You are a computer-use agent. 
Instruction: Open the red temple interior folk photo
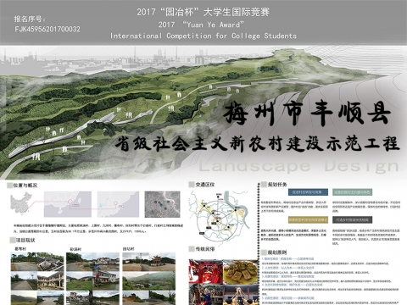pyautogui.click(x=206, y=271)
